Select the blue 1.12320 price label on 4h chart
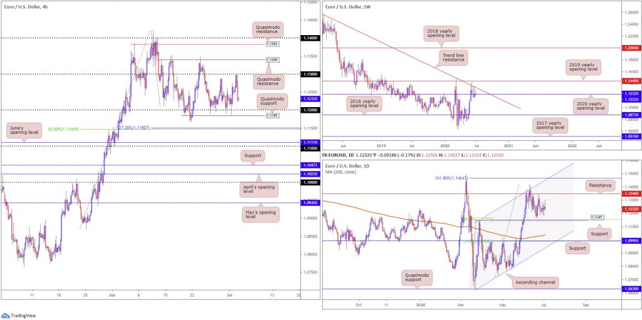The image size is (642, 320). pyautogui.click(x=310, y=98)
